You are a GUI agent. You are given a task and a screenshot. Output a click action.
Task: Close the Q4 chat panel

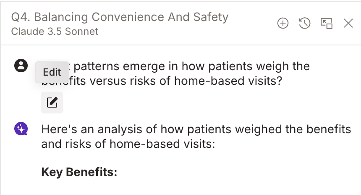tap(348, 24)
